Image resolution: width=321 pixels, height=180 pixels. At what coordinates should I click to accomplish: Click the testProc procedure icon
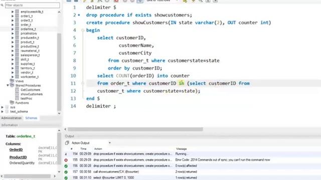[17, 98]
